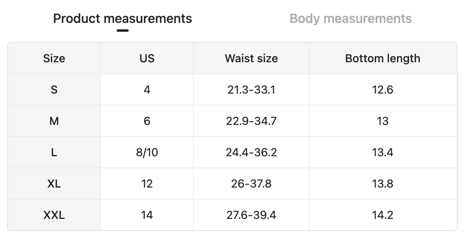The height and width of the screenshot is (241, 473).
Task: Click waist size 26-37.8 cell
Action: pyautogui.click(x=251, y=184)
